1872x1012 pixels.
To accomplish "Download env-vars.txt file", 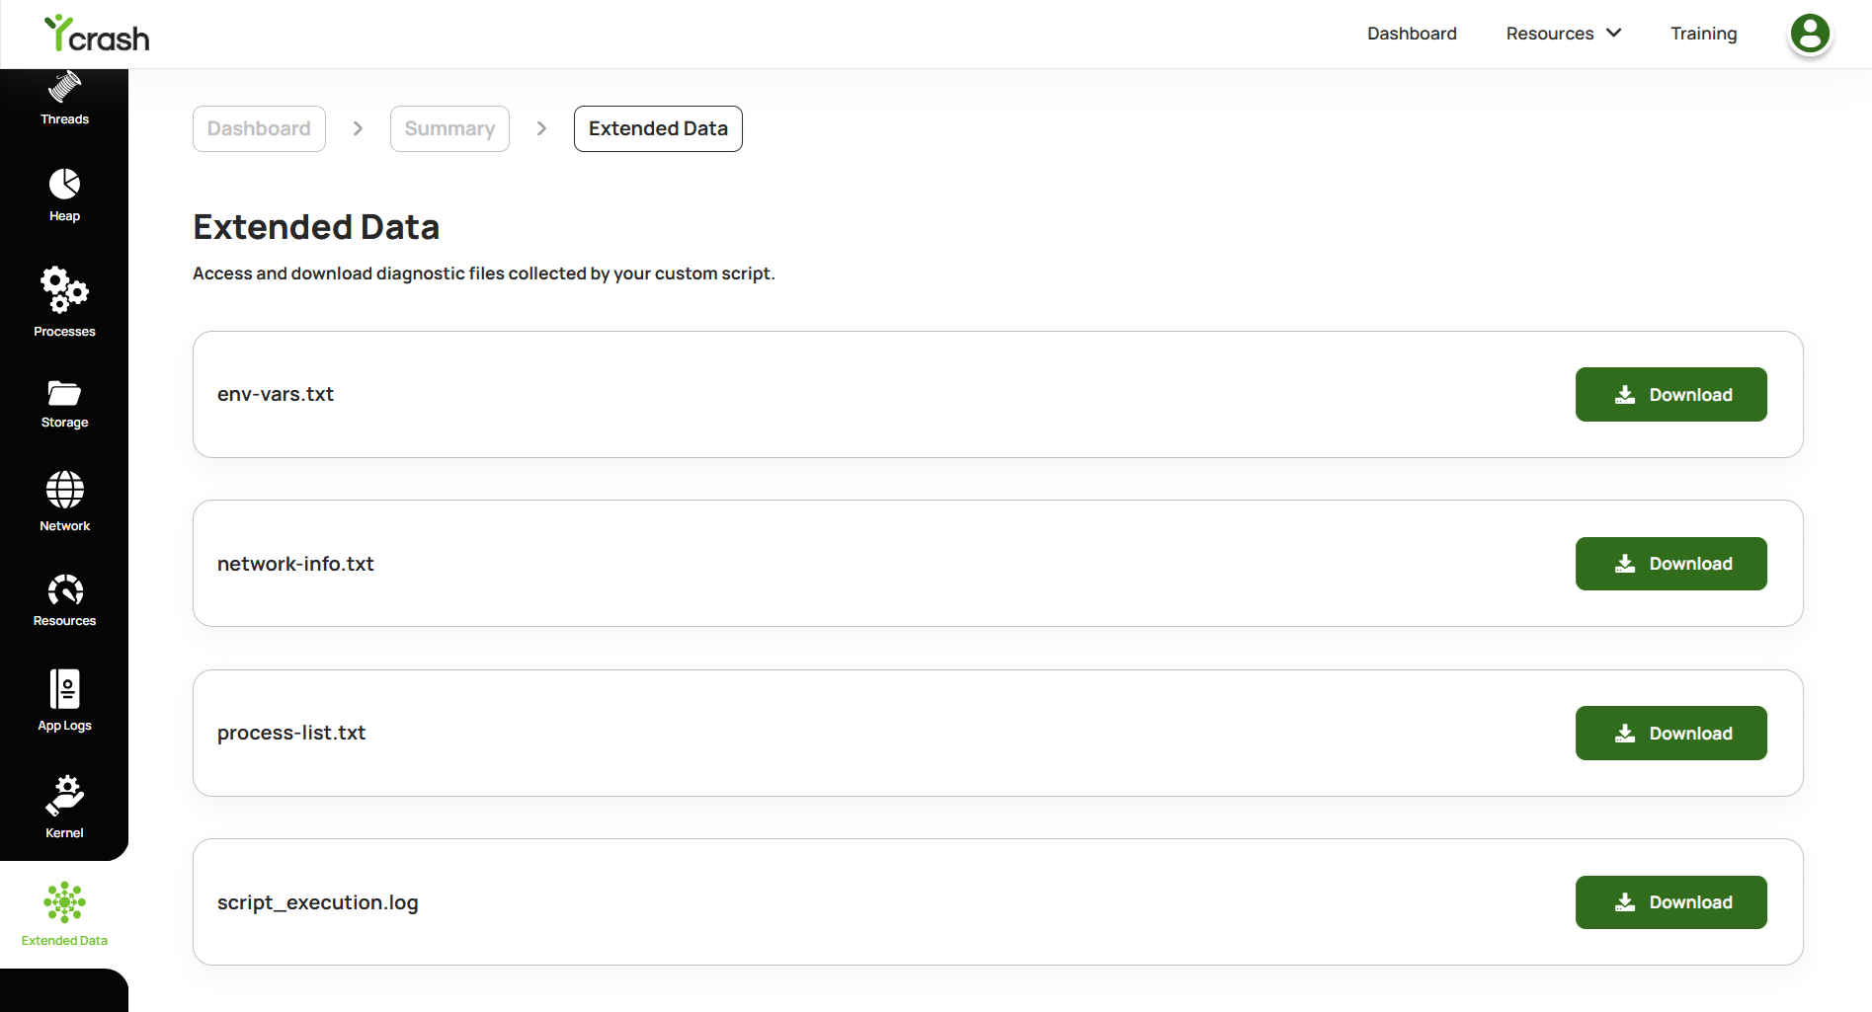I will [x=1670, y=395].
